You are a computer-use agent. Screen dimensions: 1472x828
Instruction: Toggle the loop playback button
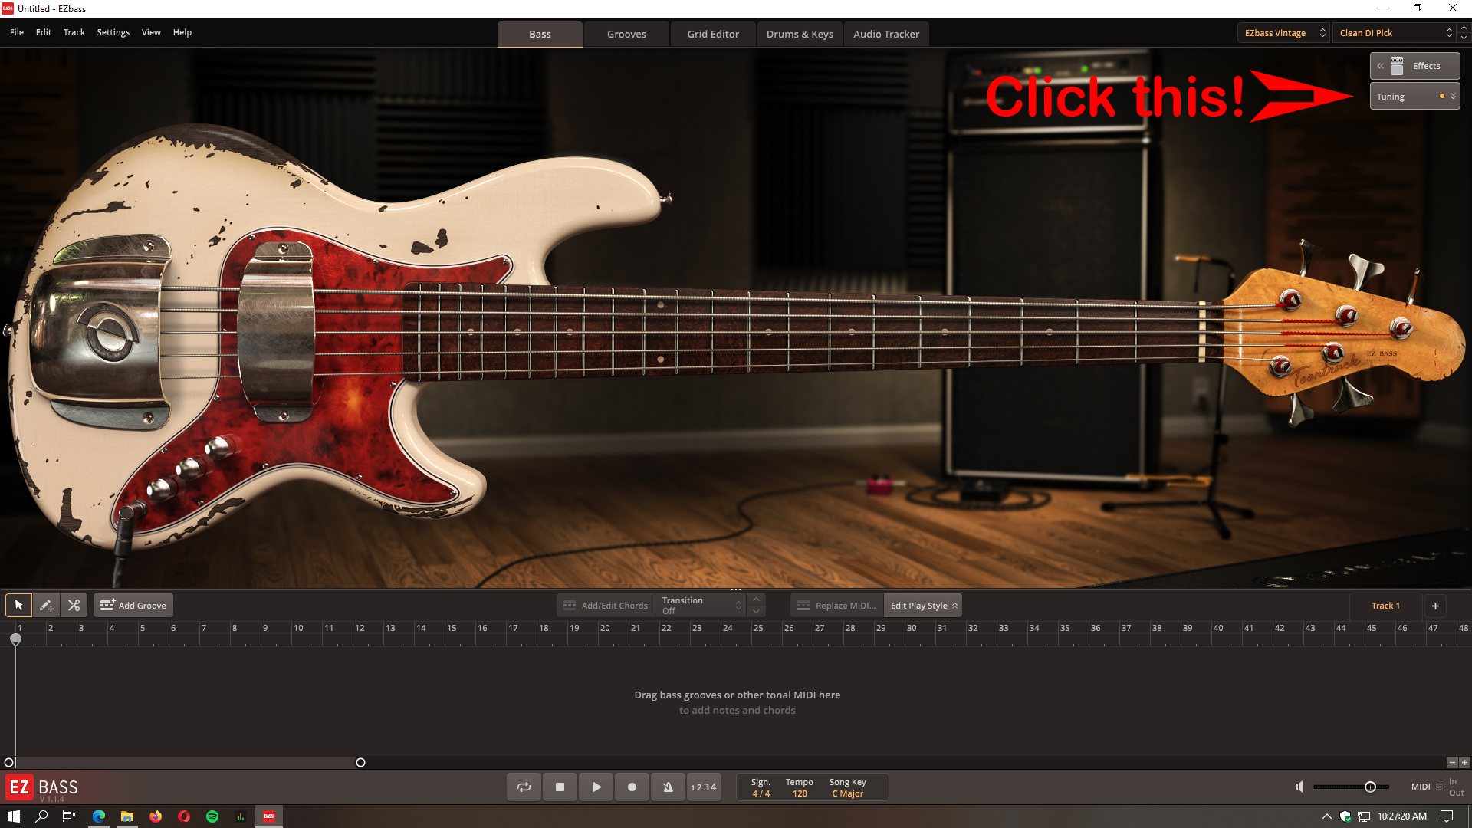pos(524,787)
